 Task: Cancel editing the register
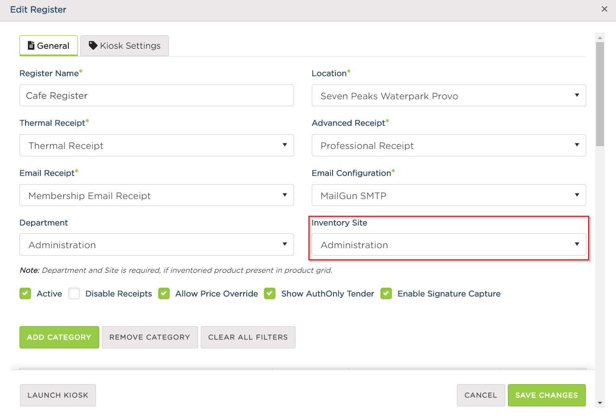481,395
